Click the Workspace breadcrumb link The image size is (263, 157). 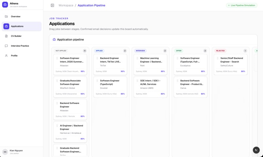point(66,5)
